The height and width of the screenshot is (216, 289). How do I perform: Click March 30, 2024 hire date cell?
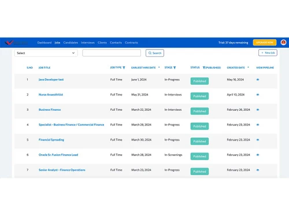pos(141,140)
